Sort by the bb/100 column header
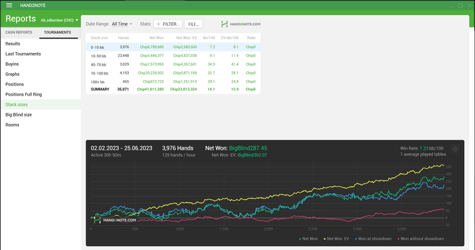 [209, 38]
